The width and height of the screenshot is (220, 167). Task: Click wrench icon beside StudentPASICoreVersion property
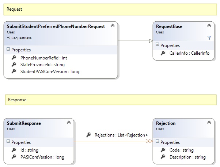click(x=14, y=72)
